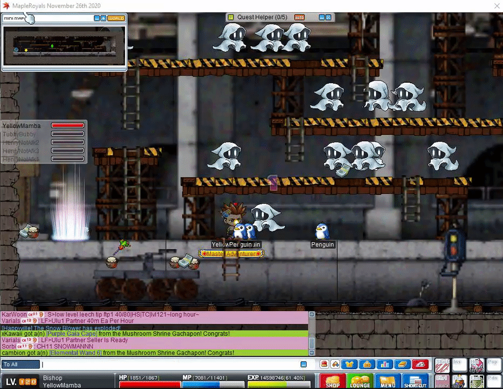Use the Hm quickslot potion item
The image size is (503, 389).
tap(477, 366)
